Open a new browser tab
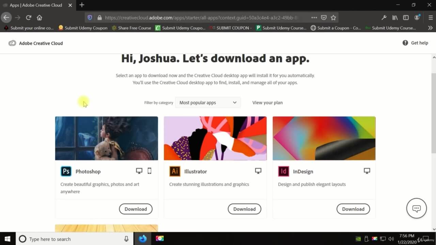The image size is (436, 245). 82,5
